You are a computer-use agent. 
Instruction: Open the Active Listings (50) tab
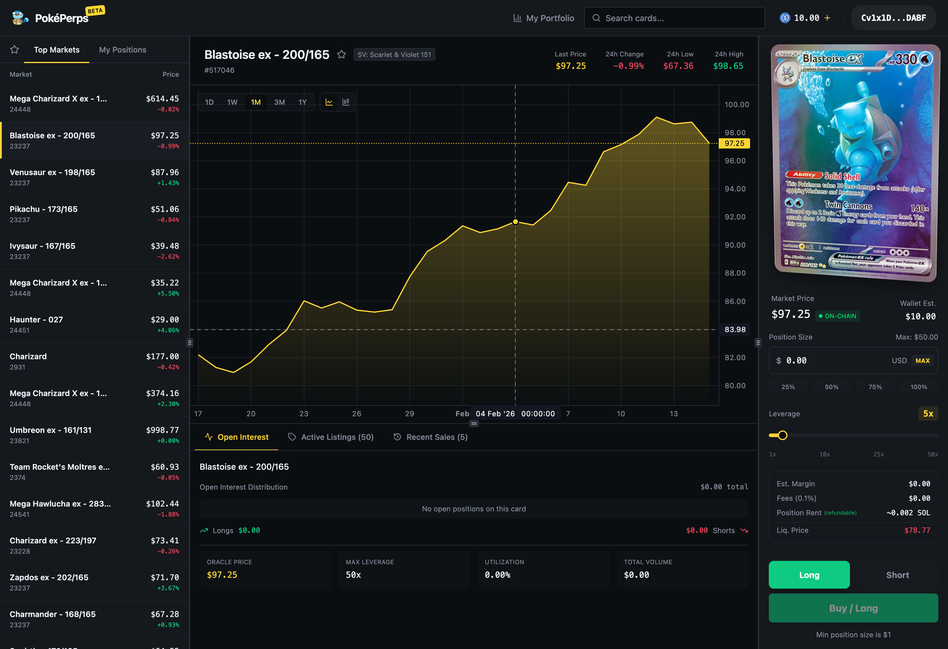(x=337, y=437)
